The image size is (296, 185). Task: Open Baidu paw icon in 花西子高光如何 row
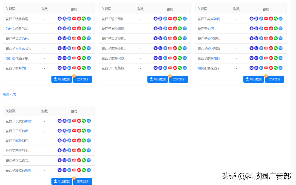point(251,19)
